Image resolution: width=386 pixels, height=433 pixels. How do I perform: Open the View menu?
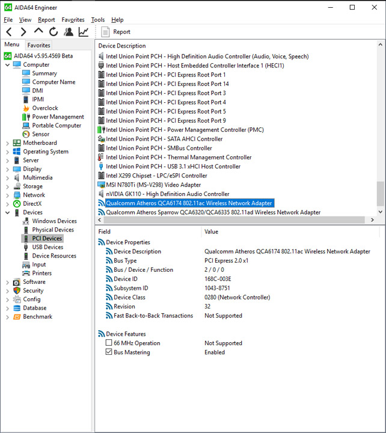25,20
